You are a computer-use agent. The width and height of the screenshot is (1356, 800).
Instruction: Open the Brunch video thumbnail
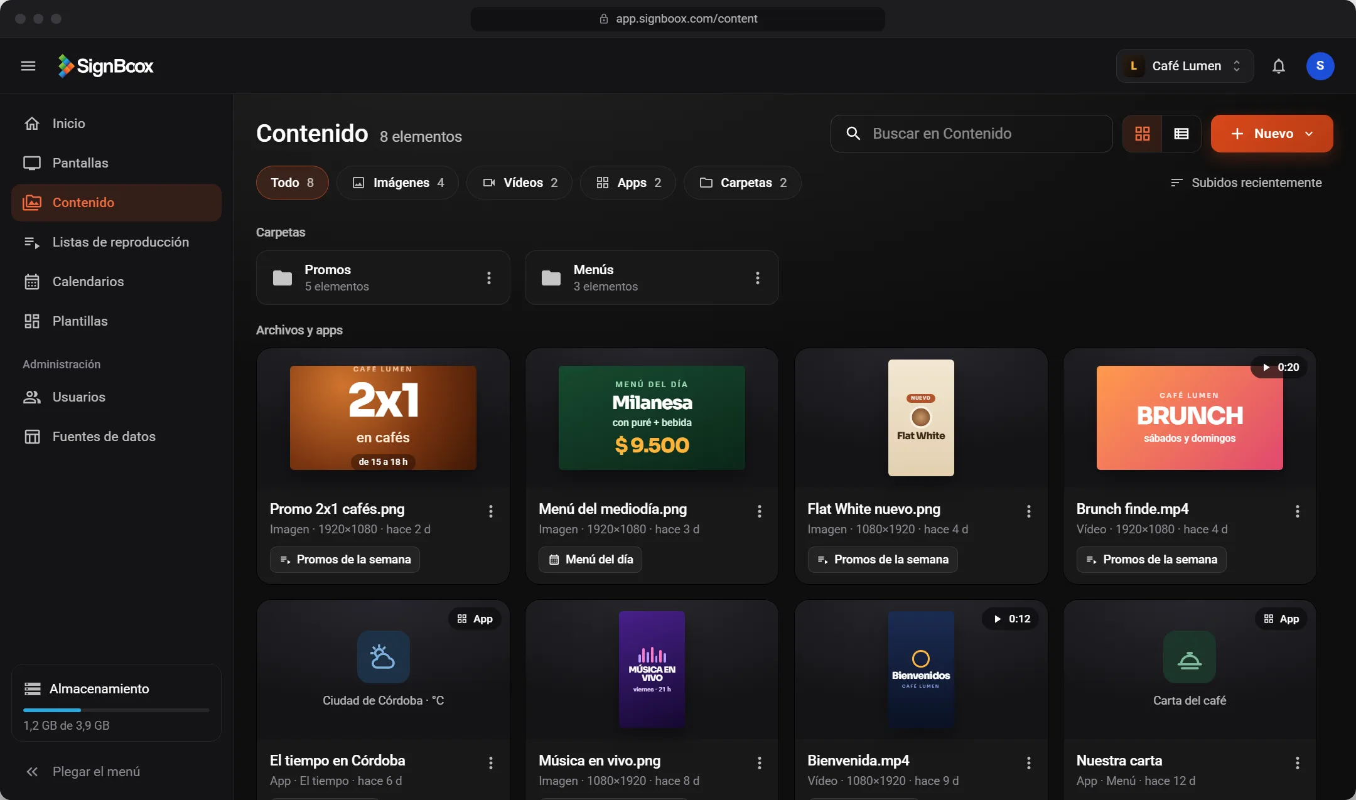tap(1190, 418)
